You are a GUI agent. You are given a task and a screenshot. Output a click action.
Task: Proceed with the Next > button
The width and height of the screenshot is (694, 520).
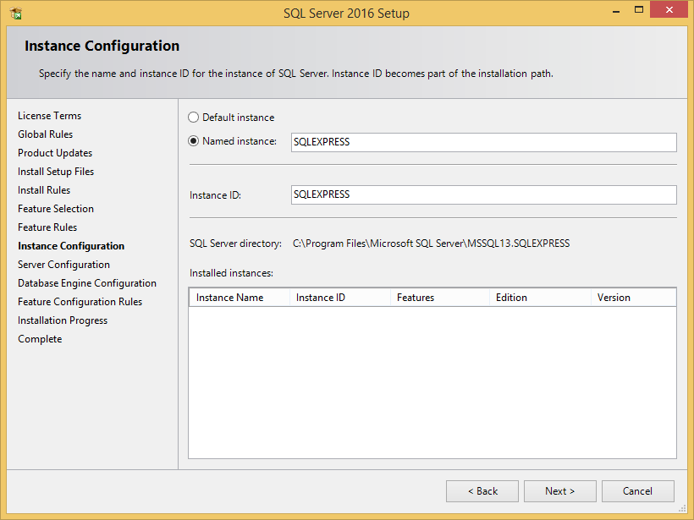tap(560, 491)
